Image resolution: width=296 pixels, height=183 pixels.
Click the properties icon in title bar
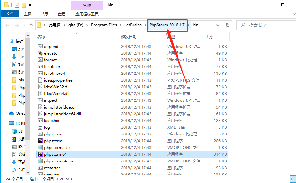tap(17, 5)
